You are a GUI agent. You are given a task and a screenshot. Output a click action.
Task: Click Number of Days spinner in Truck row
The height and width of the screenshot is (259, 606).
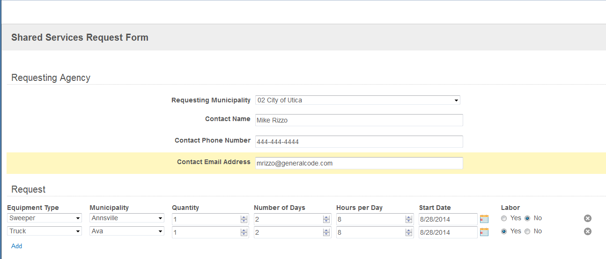tap(326, 232)
